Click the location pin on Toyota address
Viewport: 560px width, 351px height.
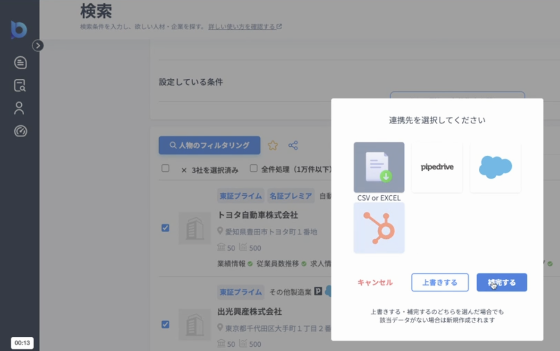221,231
